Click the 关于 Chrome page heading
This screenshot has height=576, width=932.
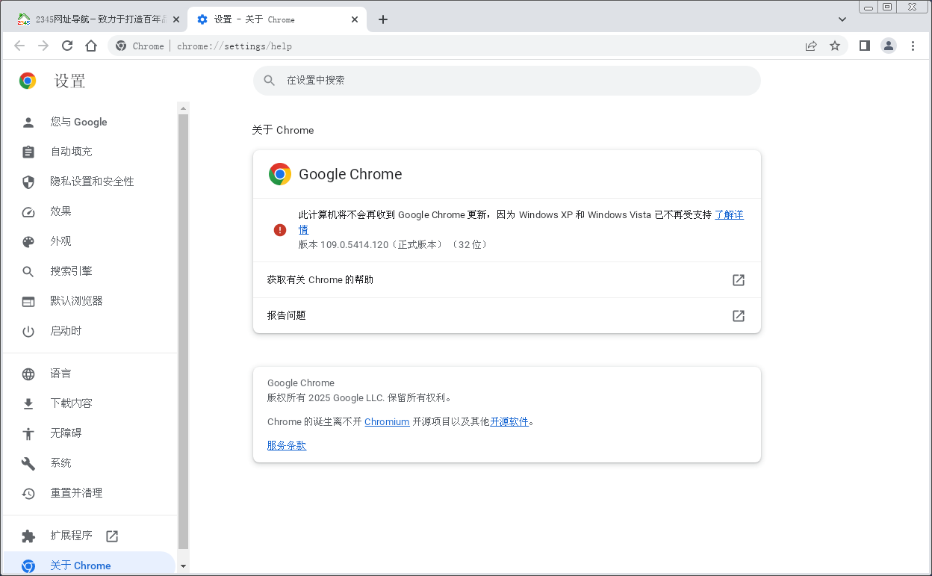[x=283, y=130]
